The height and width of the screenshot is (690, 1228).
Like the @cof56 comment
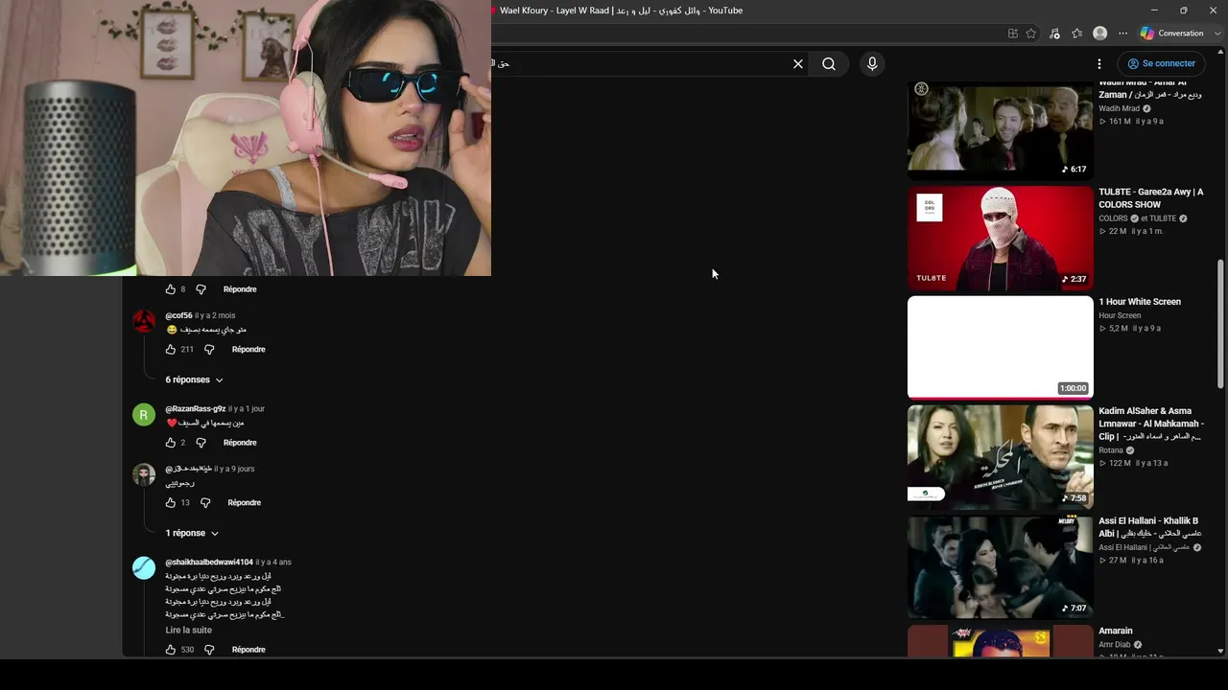171,350
